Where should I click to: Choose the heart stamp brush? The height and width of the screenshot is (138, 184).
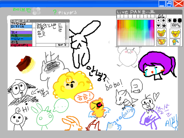coord(159,26)
